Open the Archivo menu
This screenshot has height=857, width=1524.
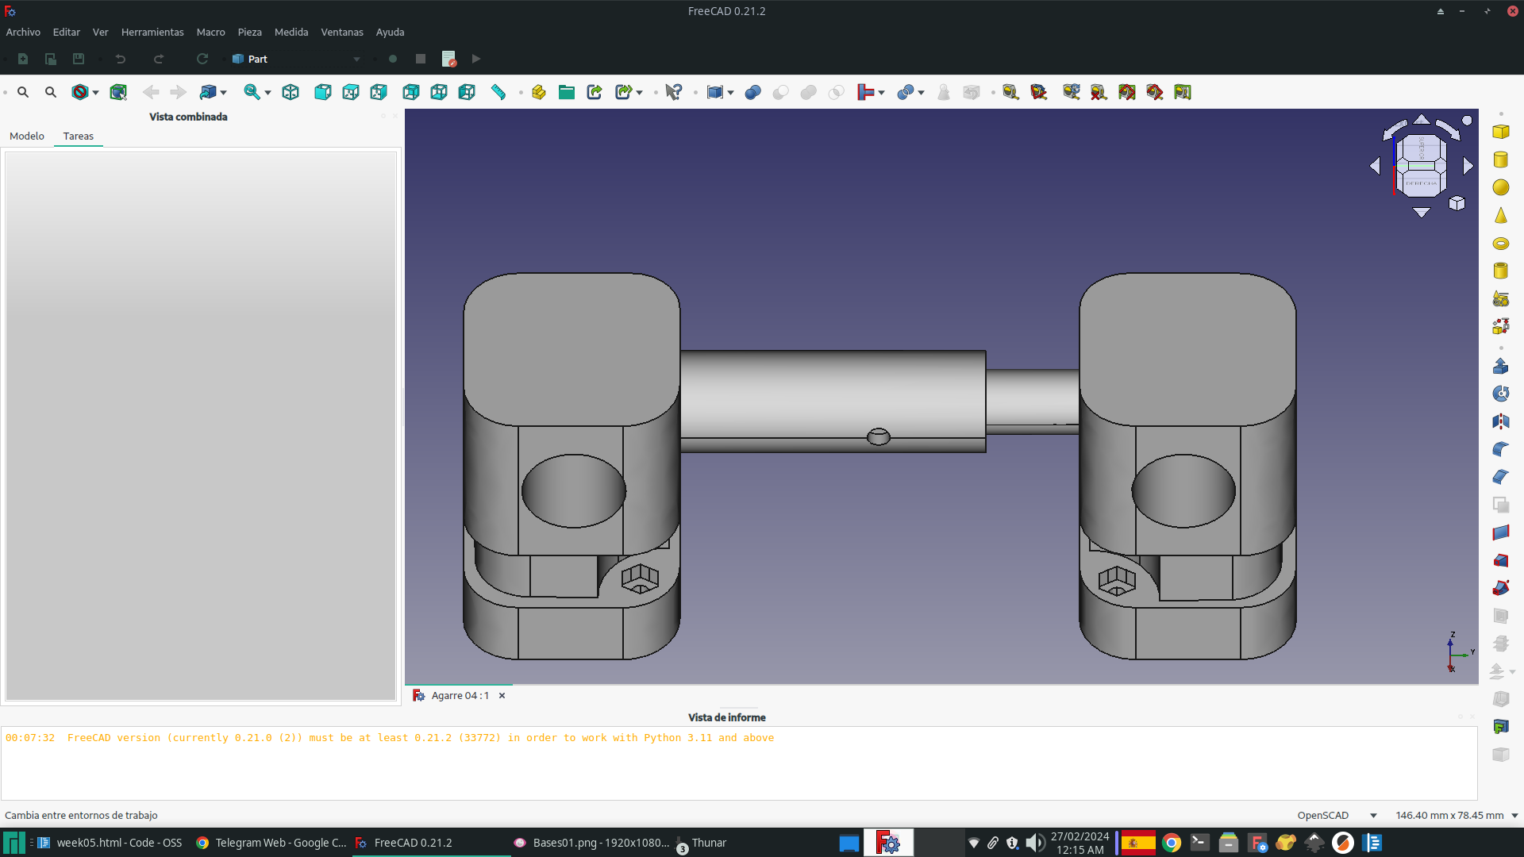pyautogui.click(x=23, y=32)
